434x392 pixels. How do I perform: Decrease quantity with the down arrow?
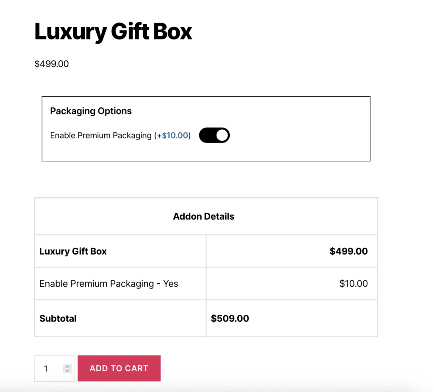coord(67,371)
